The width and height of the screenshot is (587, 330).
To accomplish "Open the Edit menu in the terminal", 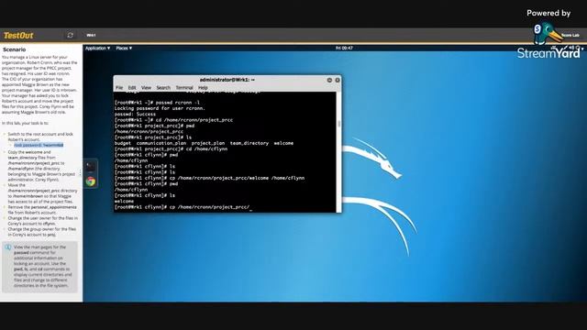I will 132,88.
